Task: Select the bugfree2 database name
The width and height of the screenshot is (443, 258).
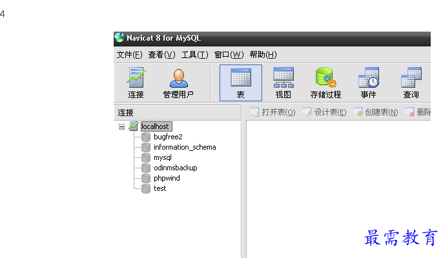Action: pyautogui.click(x=168, y=137)
